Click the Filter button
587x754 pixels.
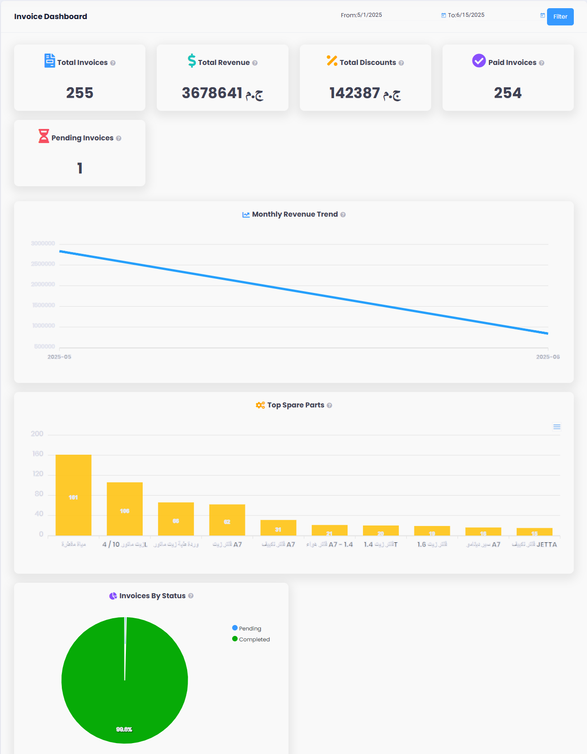[x=560, y=17]
